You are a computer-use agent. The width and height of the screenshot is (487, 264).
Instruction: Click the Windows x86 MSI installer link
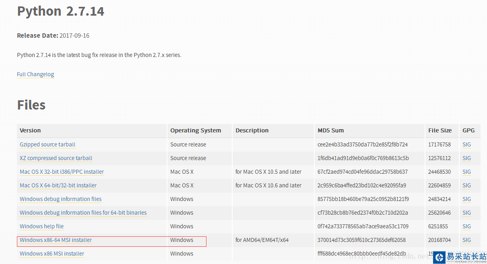pyautogui.click(x=52, y=254)
